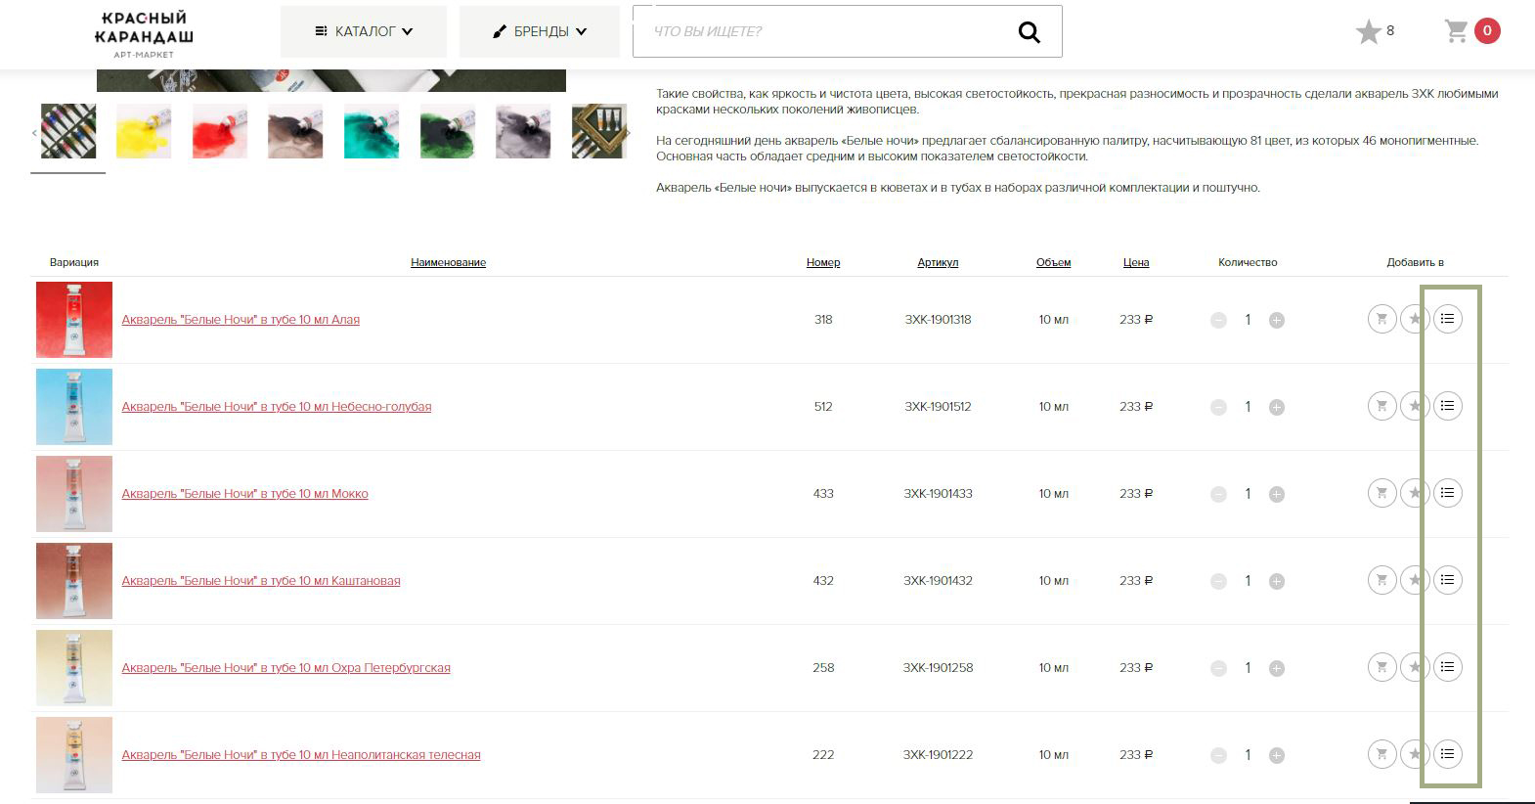Open the Мокко tube product image
1535x804 pixels.
tap(74, 494)
